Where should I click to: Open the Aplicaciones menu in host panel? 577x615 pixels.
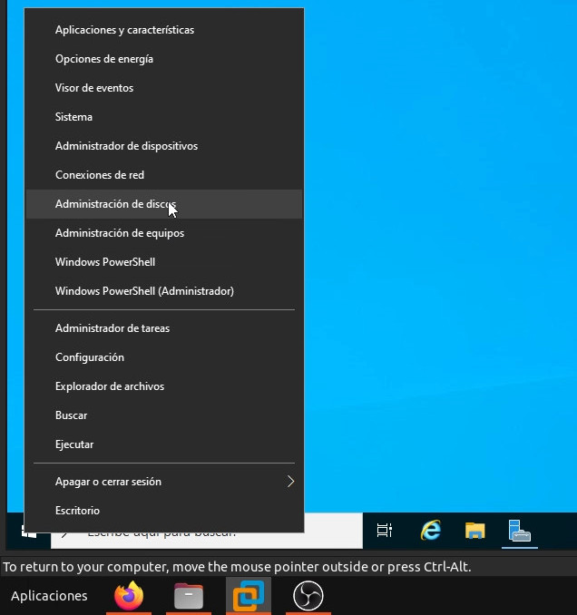pyautogui.click(x=49, y=596)
